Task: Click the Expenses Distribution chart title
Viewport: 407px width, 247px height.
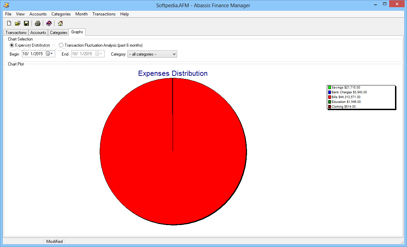Action: tap(173, 73)
